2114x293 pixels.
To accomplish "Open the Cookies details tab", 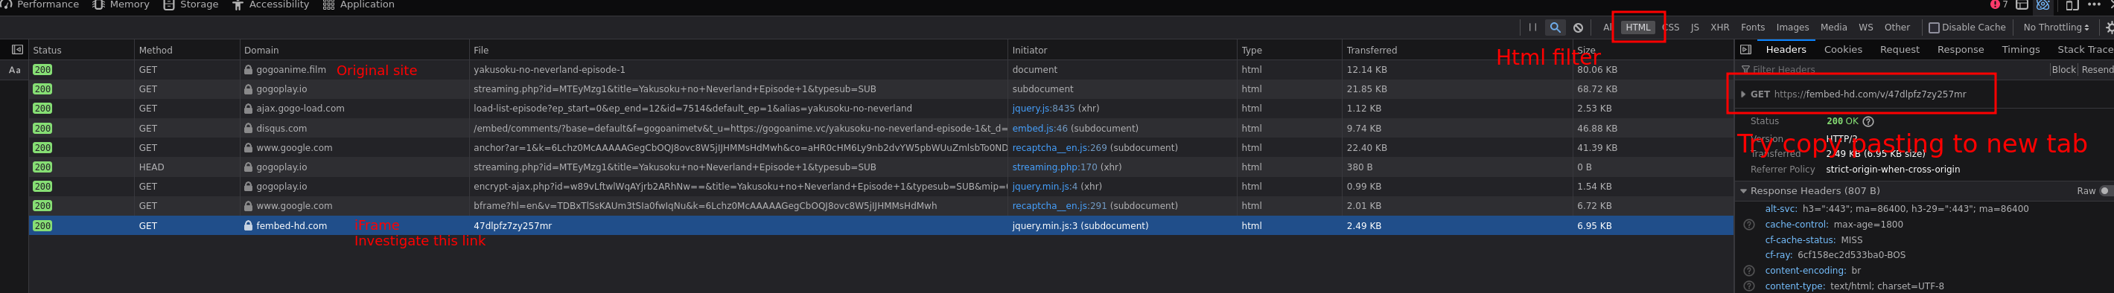I will click(1843, 50).
